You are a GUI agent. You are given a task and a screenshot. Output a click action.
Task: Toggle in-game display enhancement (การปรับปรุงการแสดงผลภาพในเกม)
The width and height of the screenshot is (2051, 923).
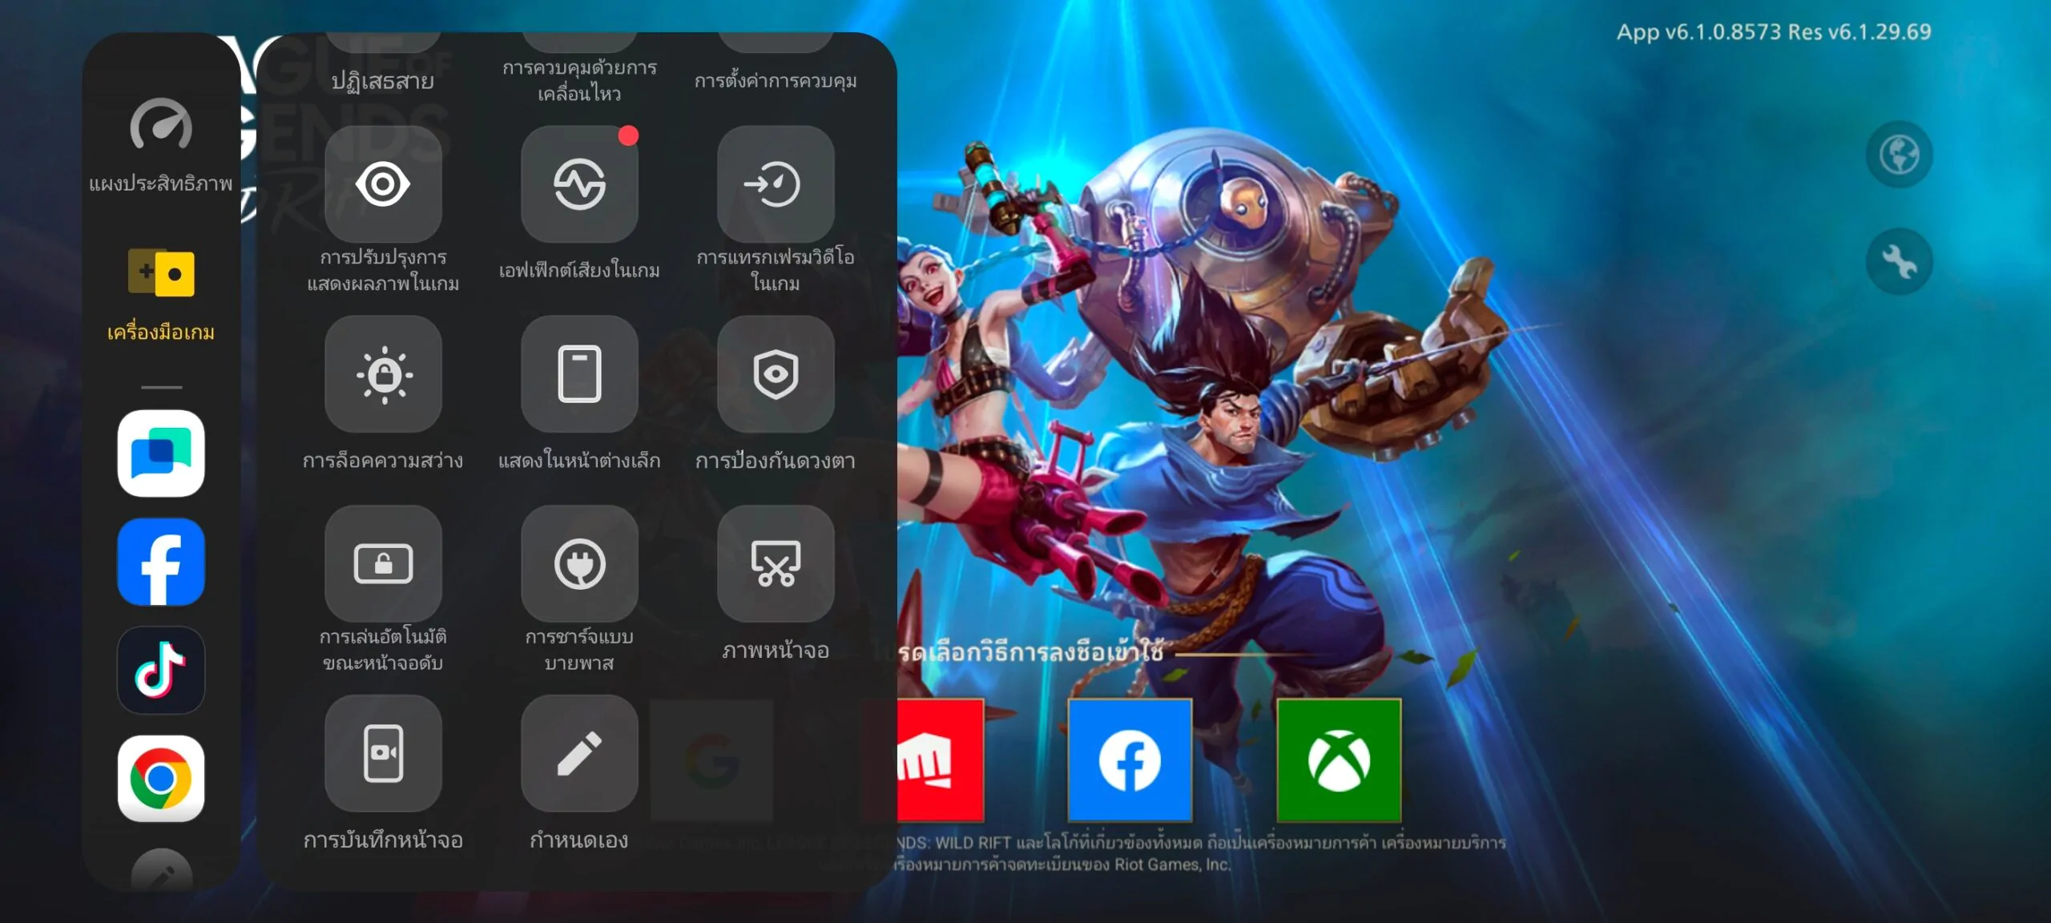(383, 184)
